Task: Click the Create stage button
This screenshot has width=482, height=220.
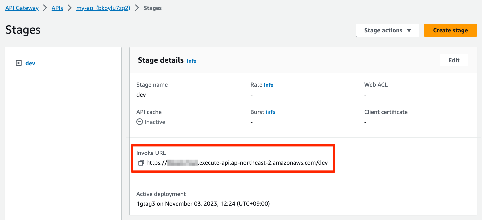Action: tap(450, 30)
